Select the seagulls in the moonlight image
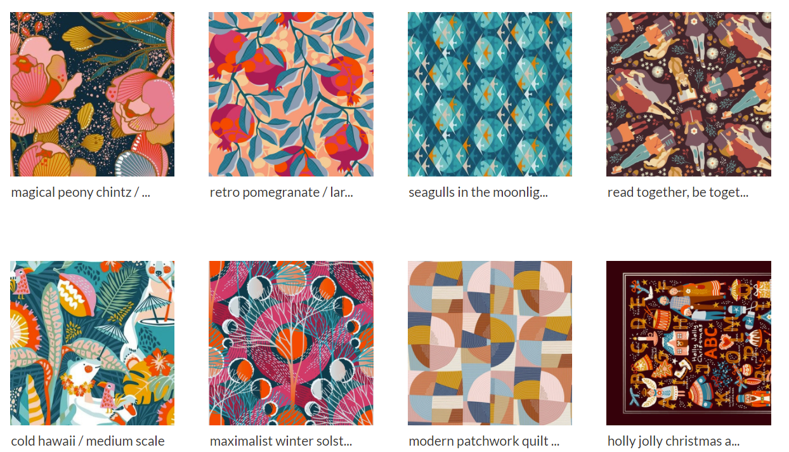 490,94
